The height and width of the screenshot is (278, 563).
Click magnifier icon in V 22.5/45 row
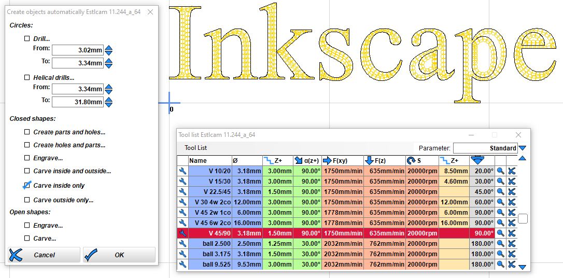point(500,192)
